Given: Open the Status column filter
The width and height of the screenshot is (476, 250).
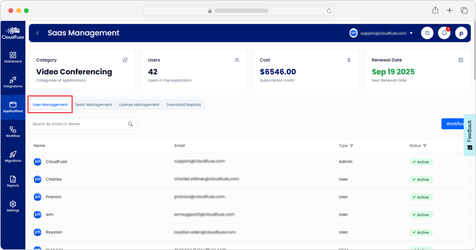Looking at the screenshot, I should (x=425, y=145).
